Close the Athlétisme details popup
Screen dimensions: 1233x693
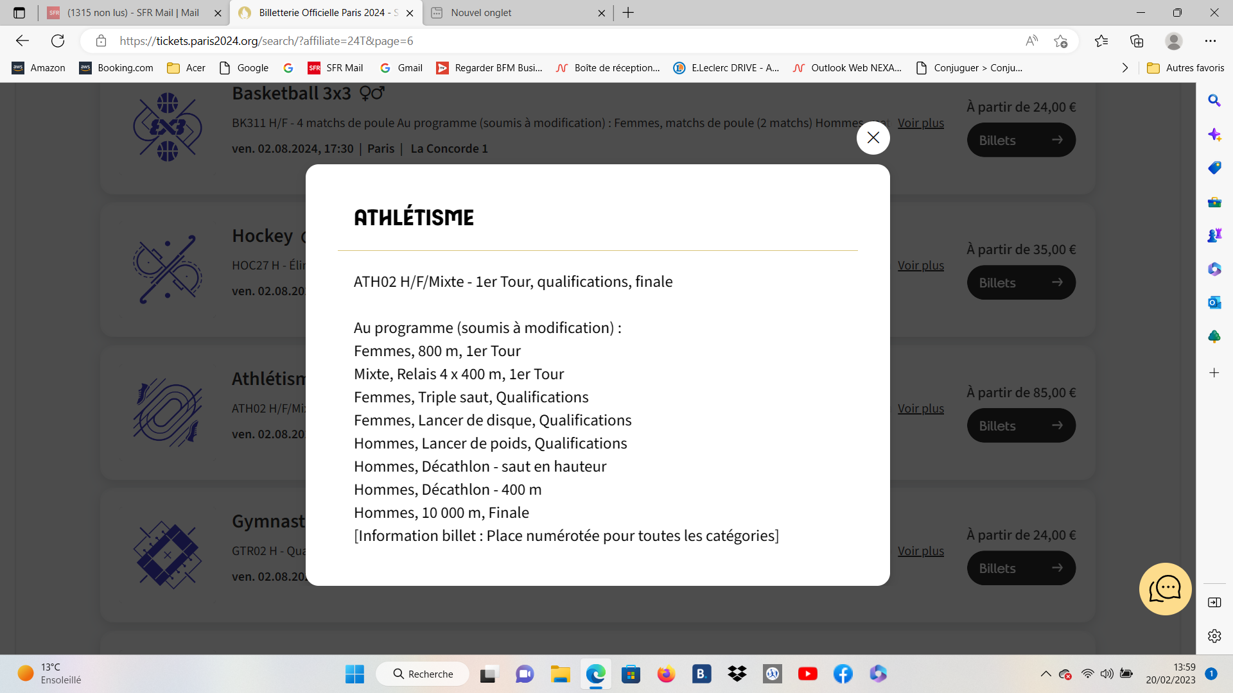[873, 137]
